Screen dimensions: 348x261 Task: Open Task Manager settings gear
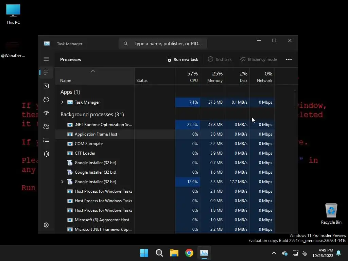[46, 225]
